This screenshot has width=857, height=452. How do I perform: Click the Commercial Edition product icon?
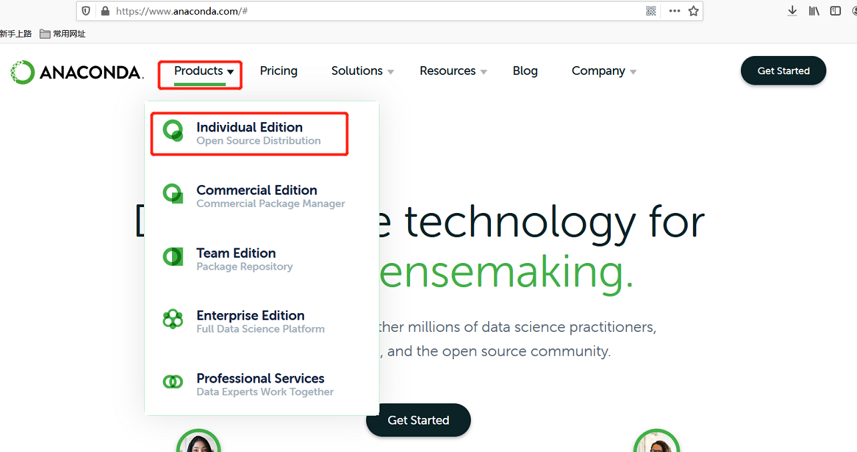[x=173, y=194]
